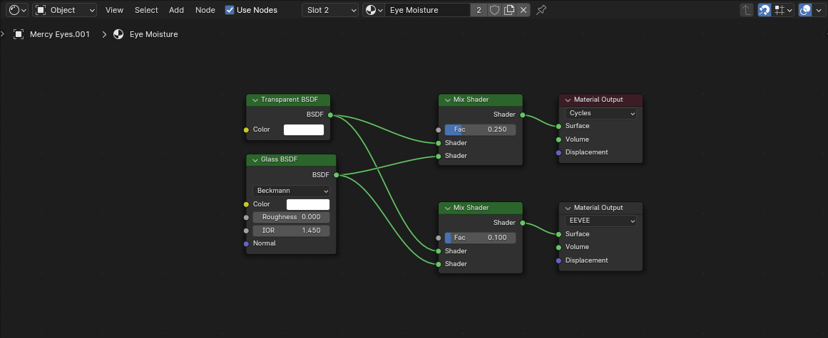Duplicate material with the new material icon
Viewport: 828px width, 338px height.
pyautogui.click(x=509, y=9)
